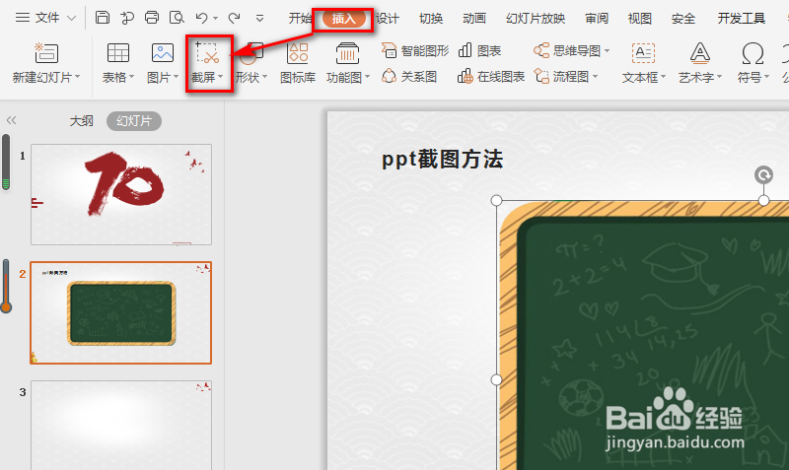Image resolution: width=789 pixels, height=470 pixels.
Task: Switch to the 视图 tab
Action: 639,19
